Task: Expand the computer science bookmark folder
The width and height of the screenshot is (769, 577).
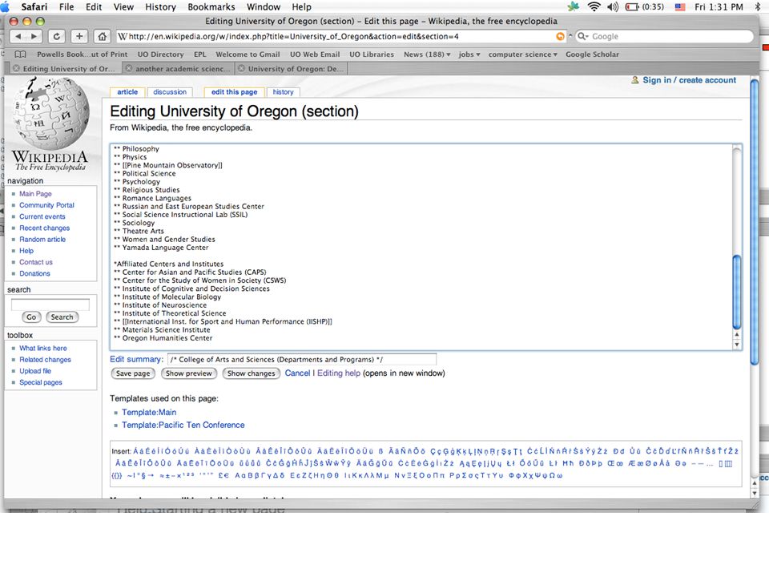Action: 523,54
